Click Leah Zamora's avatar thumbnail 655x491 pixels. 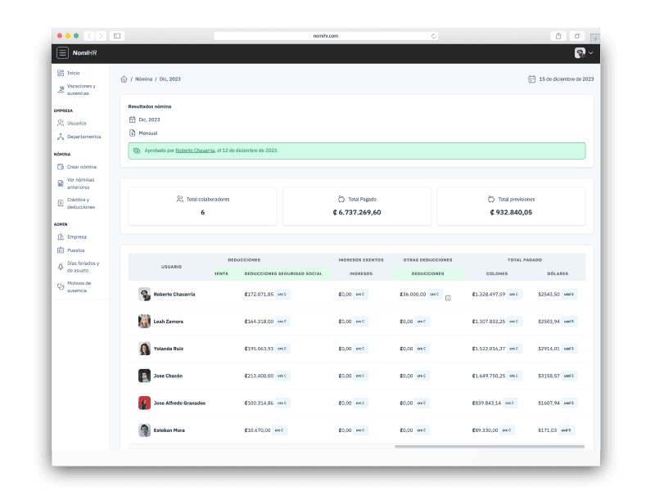[144, 322]
